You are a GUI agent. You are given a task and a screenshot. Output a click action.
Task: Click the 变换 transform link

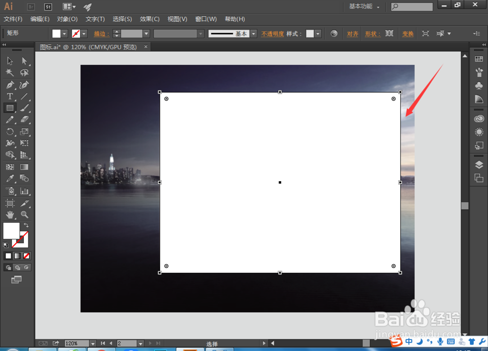click(407, 34)
